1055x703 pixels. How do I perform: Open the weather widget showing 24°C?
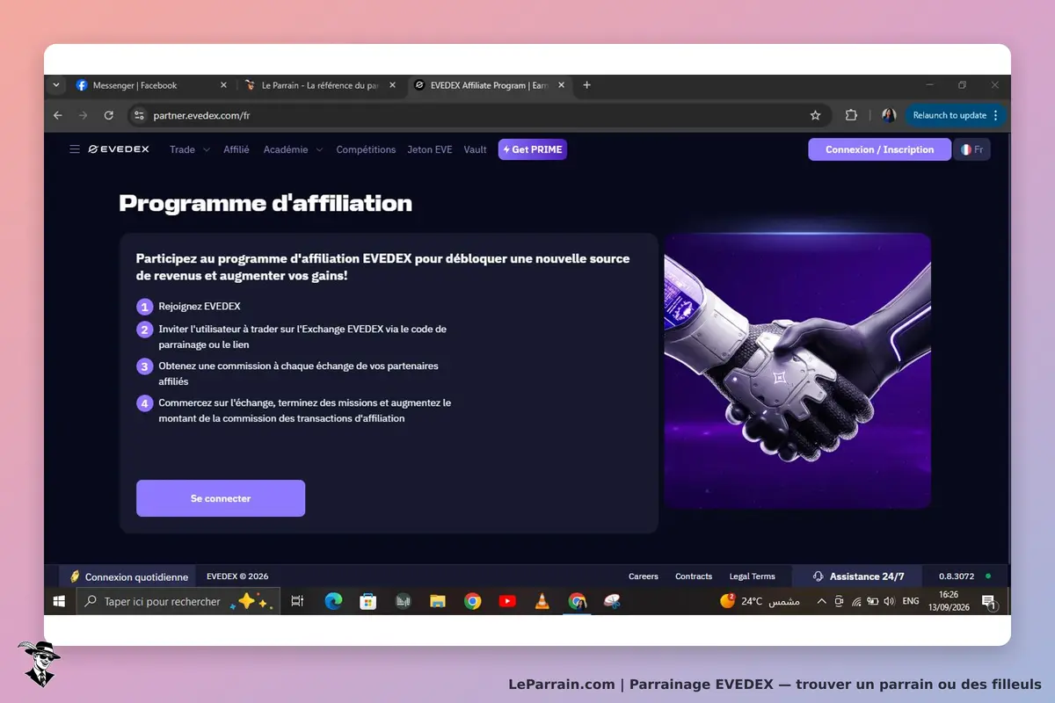[x=760, y=601]
